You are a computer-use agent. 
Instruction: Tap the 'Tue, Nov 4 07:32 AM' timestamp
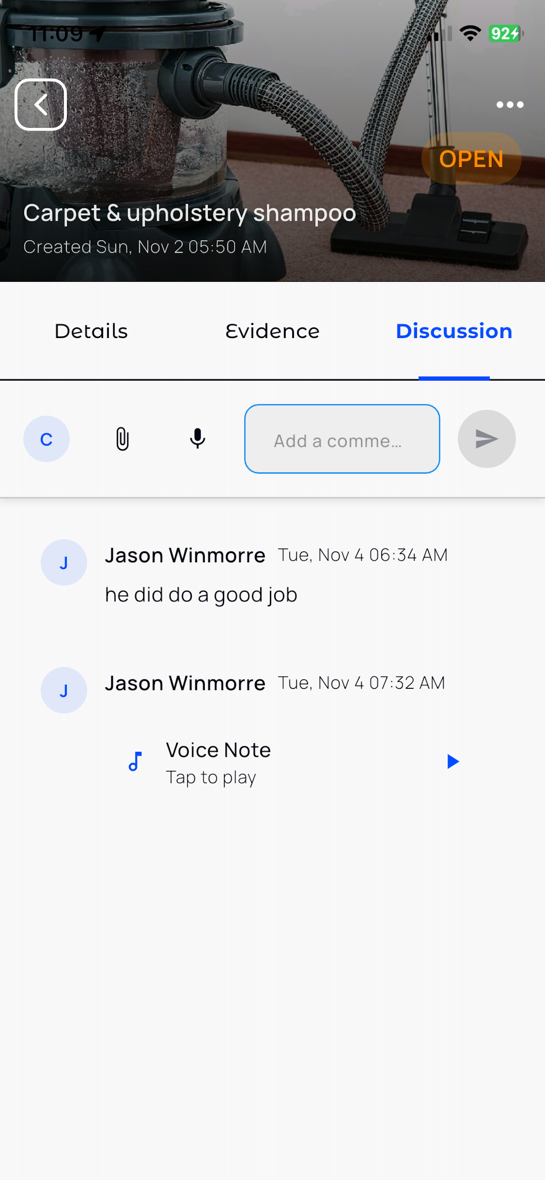361,683
